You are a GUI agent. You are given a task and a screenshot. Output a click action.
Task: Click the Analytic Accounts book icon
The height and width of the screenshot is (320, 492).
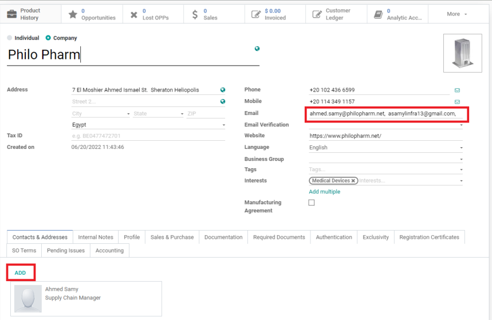tap(379, 14)
